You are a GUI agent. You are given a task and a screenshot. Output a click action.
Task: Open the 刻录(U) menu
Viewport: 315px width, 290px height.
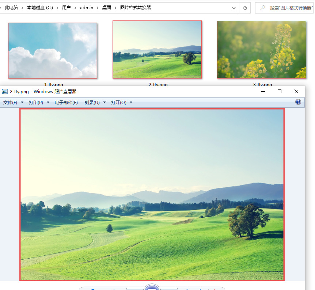point(95,102)
